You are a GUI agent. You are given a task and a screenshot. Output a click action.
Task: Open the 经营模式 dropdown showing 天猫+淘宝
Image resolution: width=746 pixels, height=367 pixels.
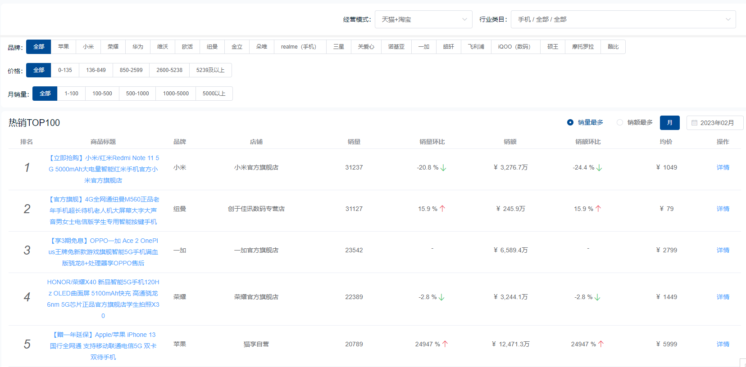[423, 19]
